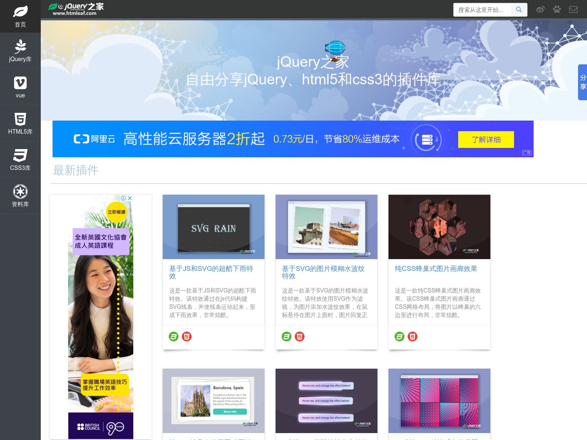This screenshot has height=440, width=587.
Task: Click the 阿里云 logo in banner
Action: (x=95, y=139)
